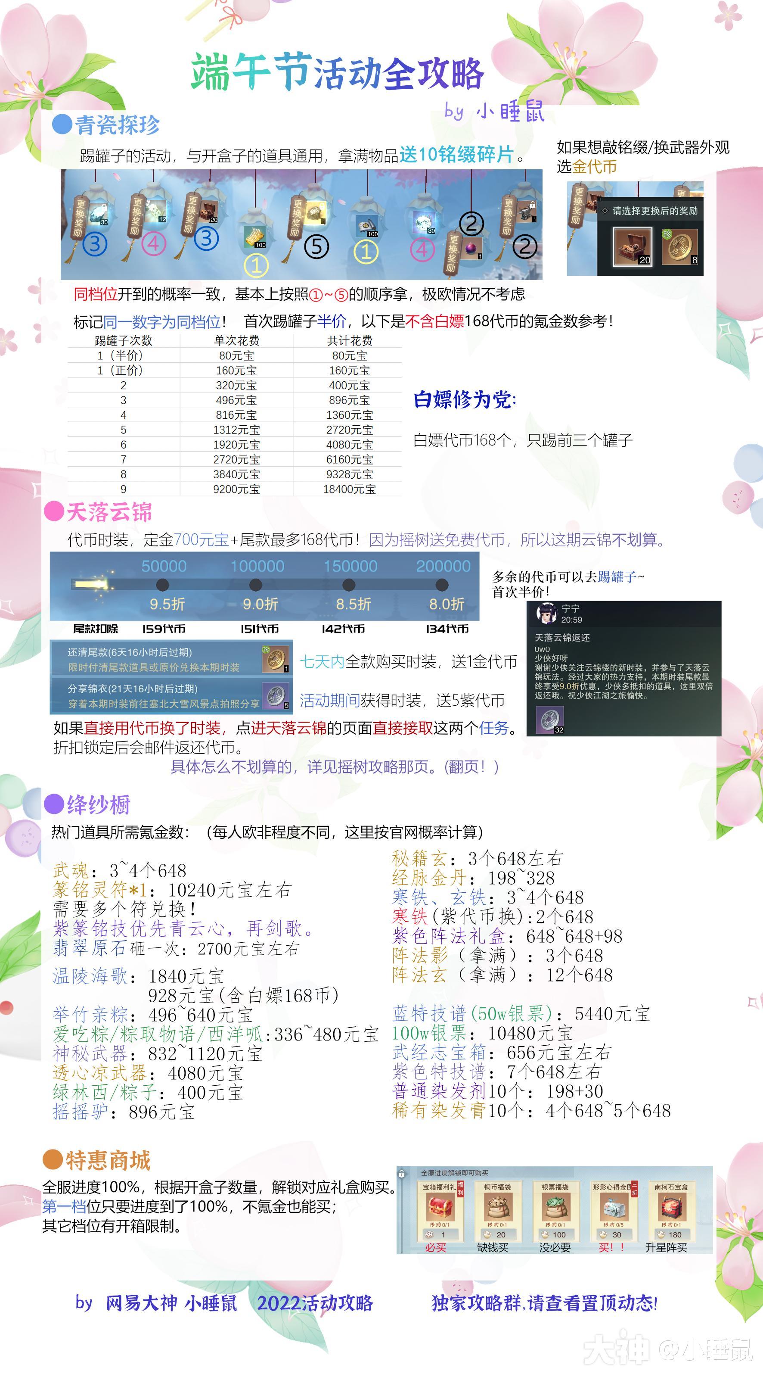Tap the 更换奖励 tag beside the chest 20 jar
The height and width of the screenshot is (1374, 763).
pyautogui.click(x=191, y=216)
